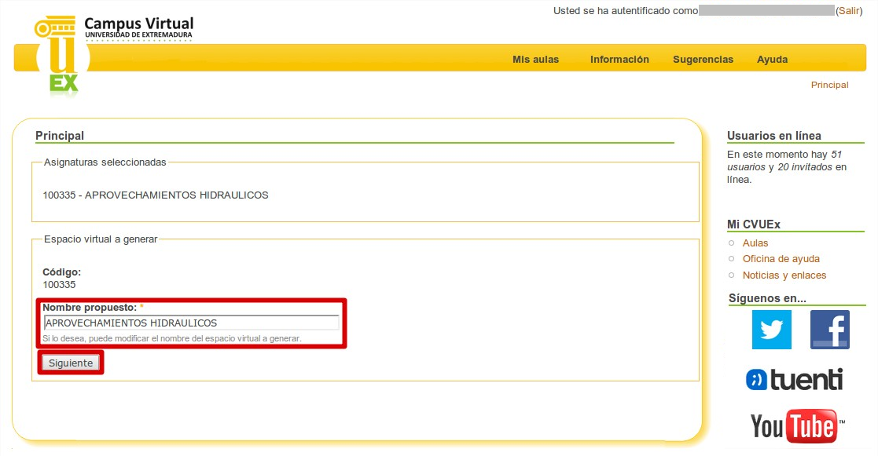The image size is (878, 456).
Task: Open the Mis aulas menu
Action: point(535,60)
